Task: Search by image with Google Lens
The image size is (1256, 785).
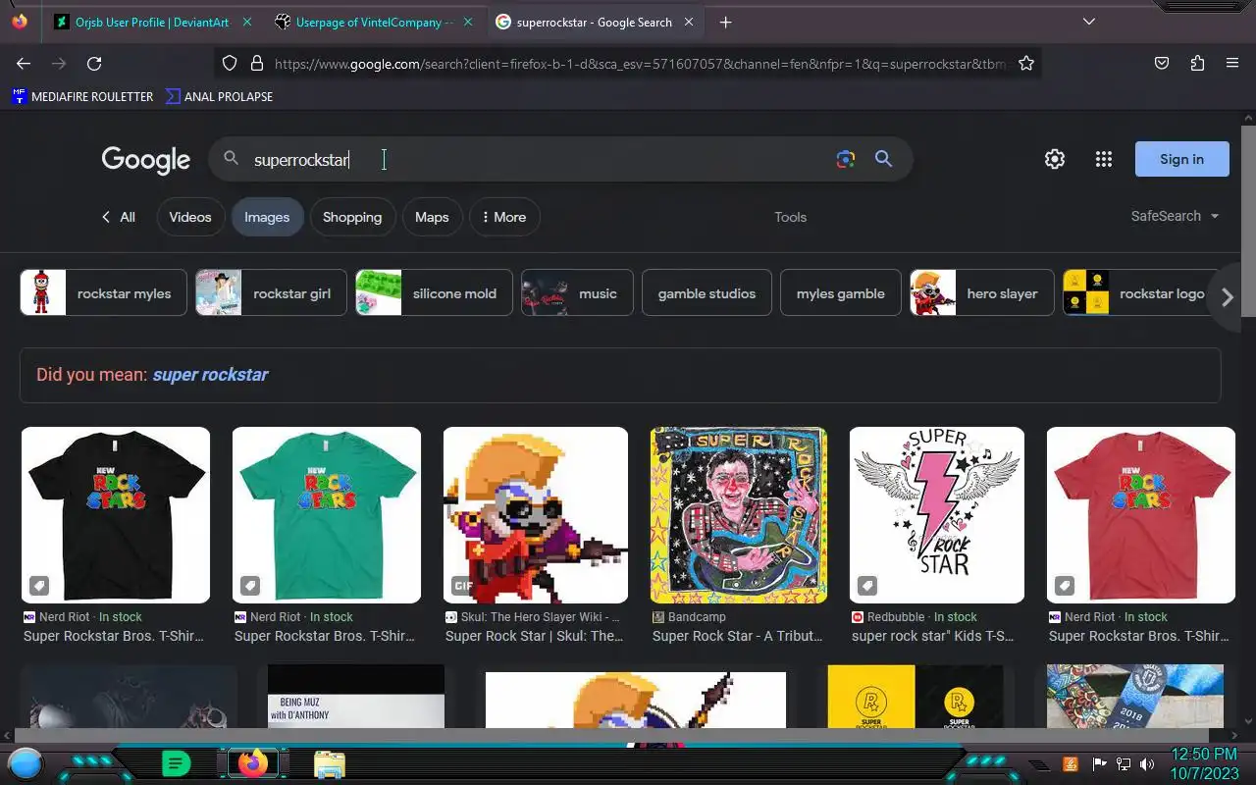Action: (x=846, y=159)
